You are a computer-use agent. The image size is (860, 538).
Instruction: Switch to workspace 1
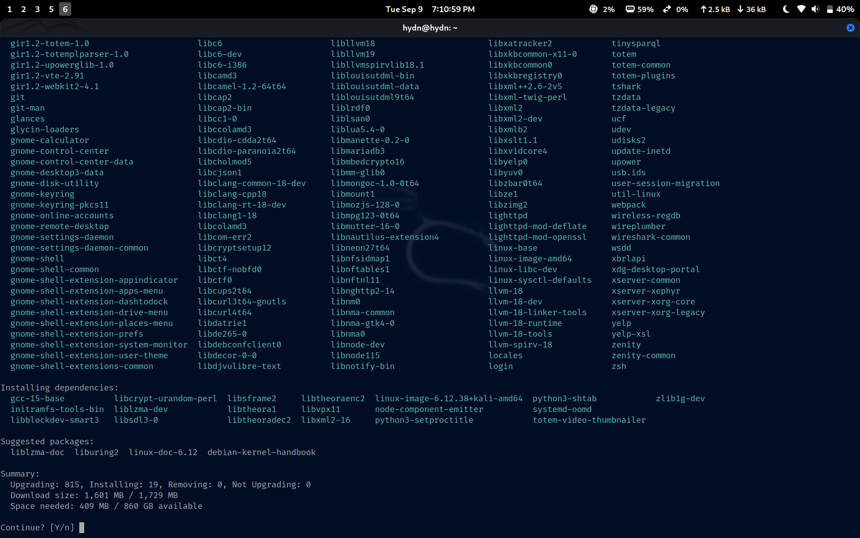tap(10, 9)
